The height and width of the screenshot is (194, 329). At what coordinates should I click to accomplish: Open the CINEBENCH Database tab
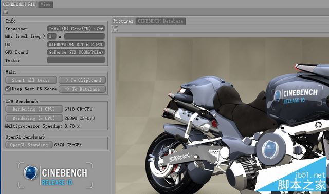tap(160, 21)
